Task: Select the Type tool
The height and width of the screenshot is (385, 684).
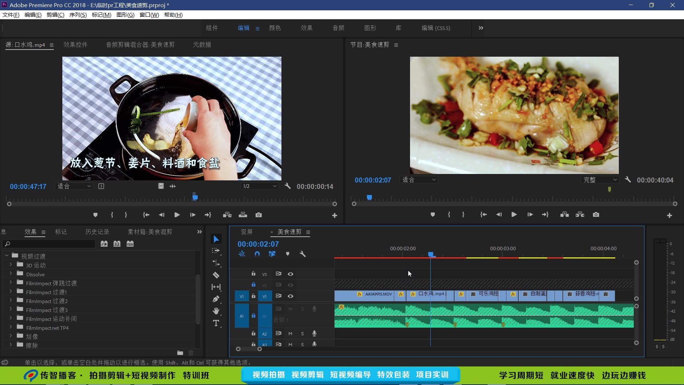Action: click(x=216, y=323)
